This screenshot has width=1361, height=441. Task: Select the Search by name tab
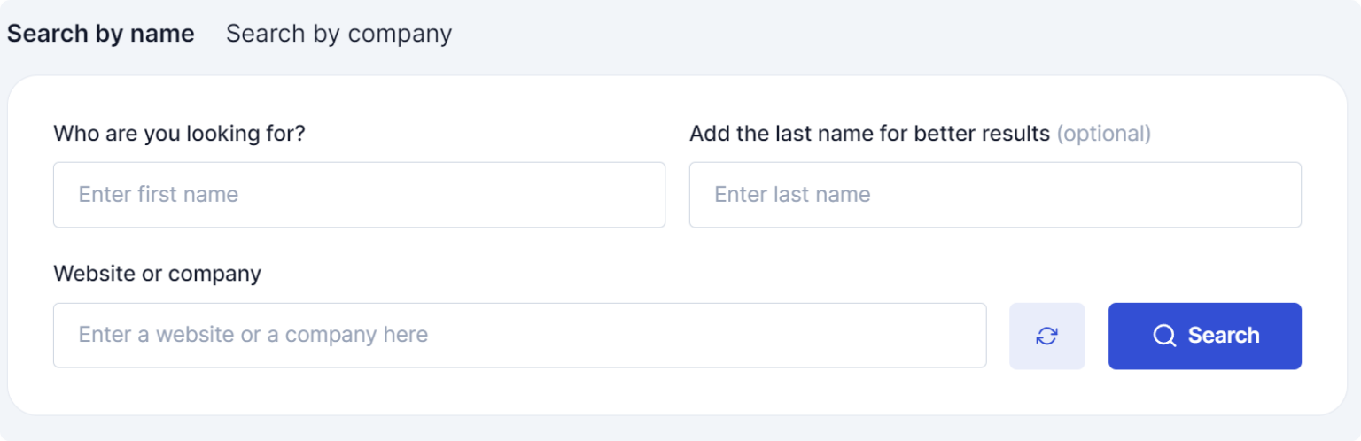click(x=100, y=34)
